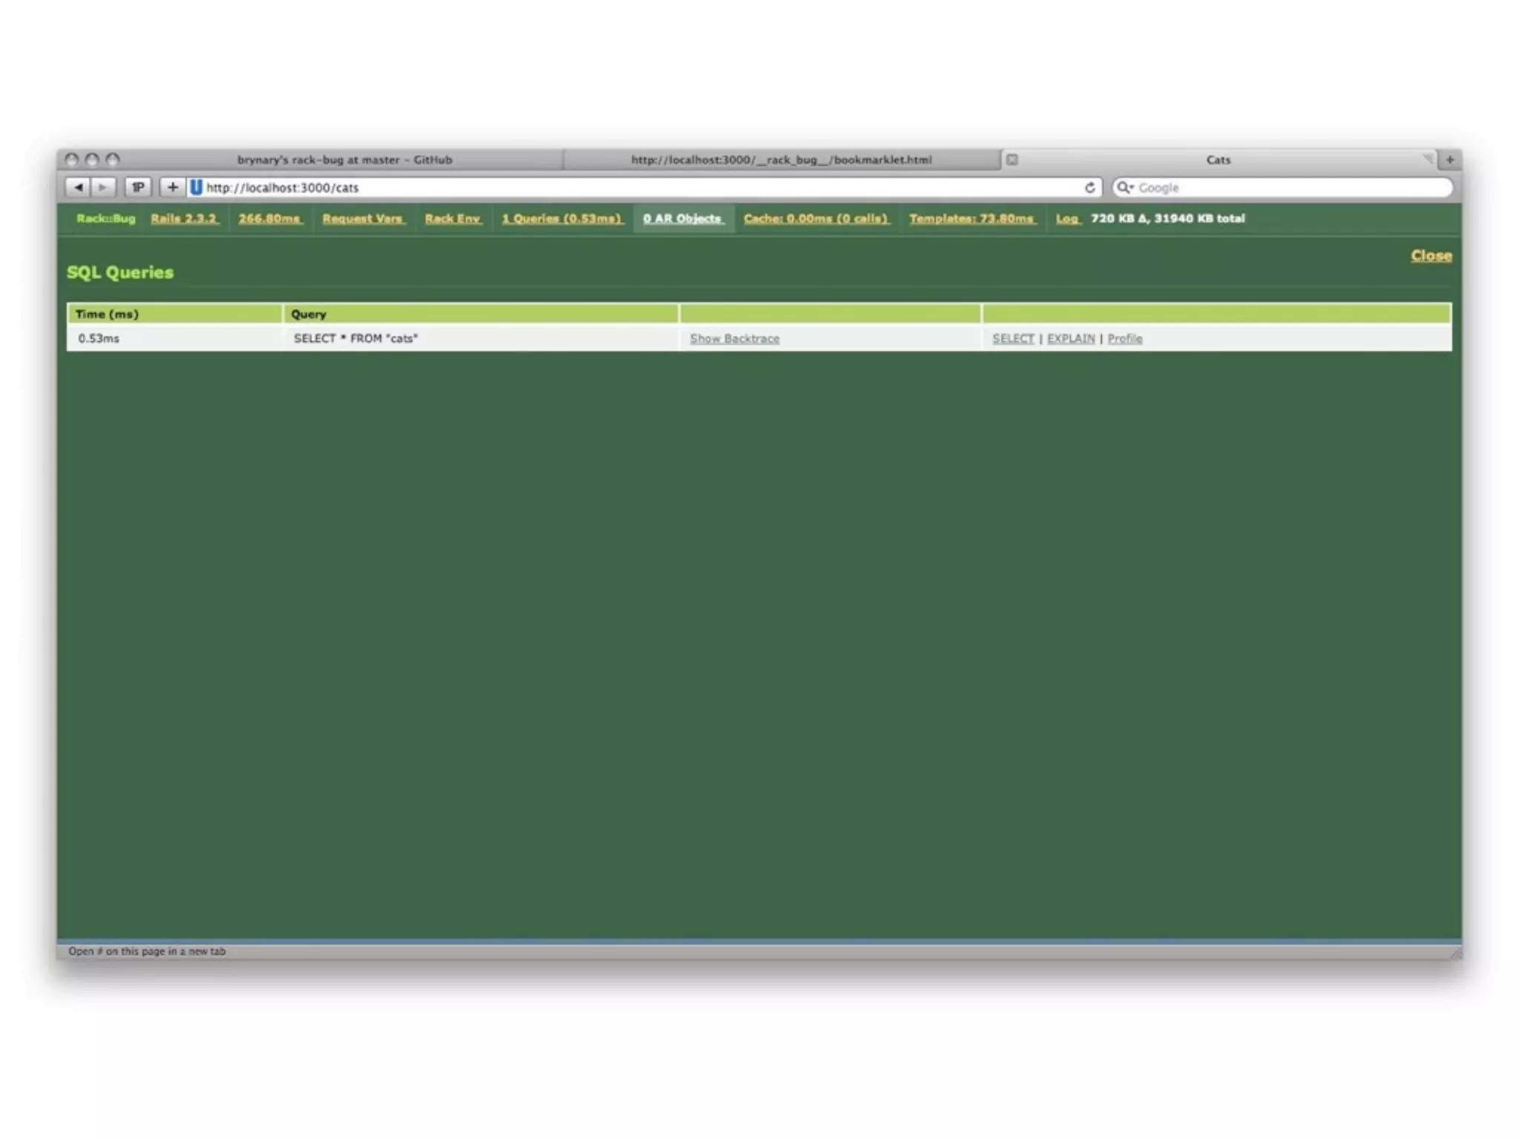Click the browser Back arrow button
The height and width of the screenshot is (1139, 1519).
(78, 188)
